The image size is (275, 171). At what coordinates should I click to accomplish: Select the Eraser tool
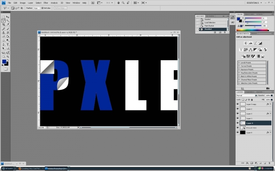click(x=3, y=36)
